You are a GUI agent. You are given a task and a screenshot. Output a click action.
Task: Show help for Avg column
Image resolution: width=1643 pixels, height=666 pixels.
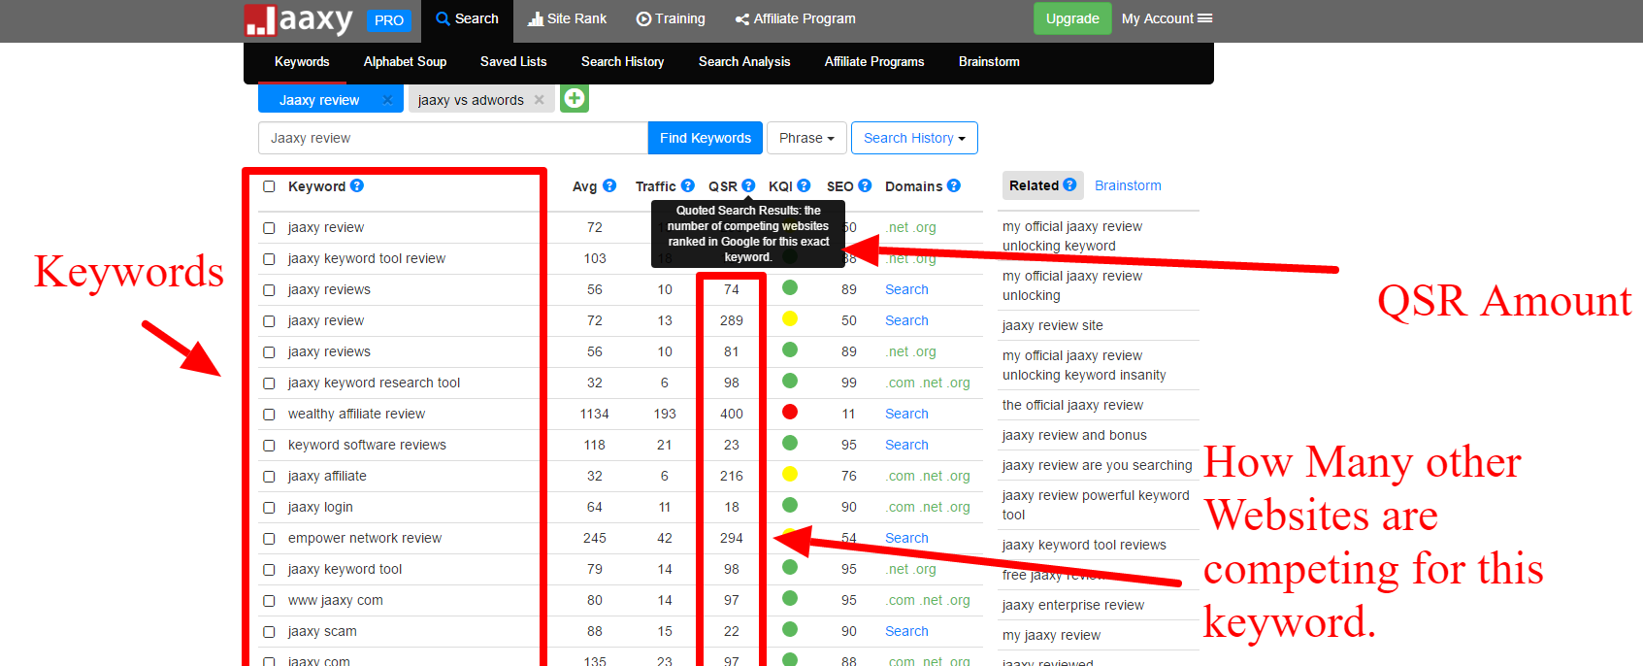pos(609,185)
